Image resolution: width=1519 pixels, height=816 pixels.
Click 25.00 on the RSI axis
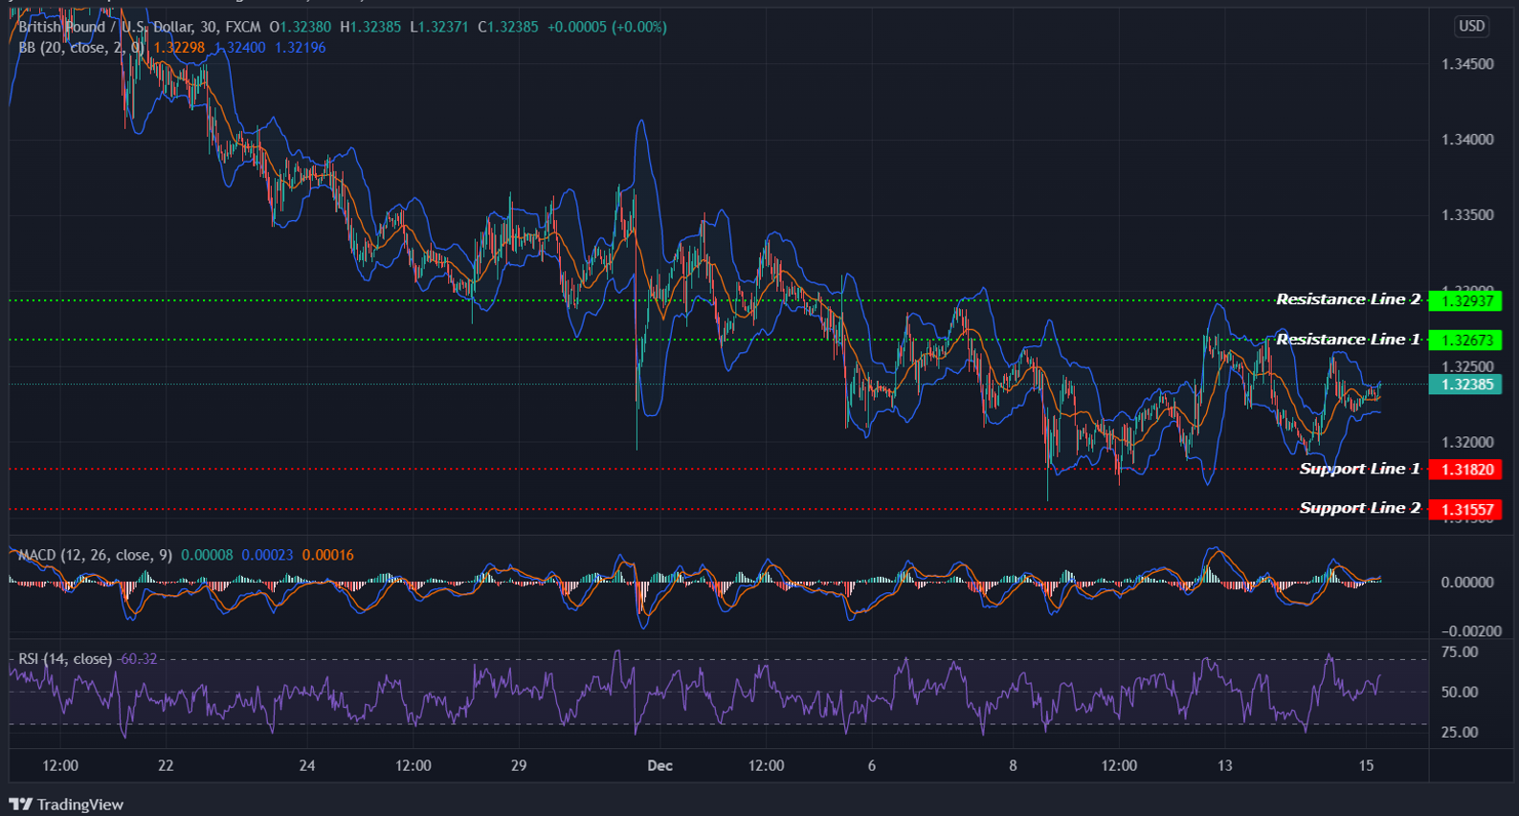click(x=1460, y=732)
